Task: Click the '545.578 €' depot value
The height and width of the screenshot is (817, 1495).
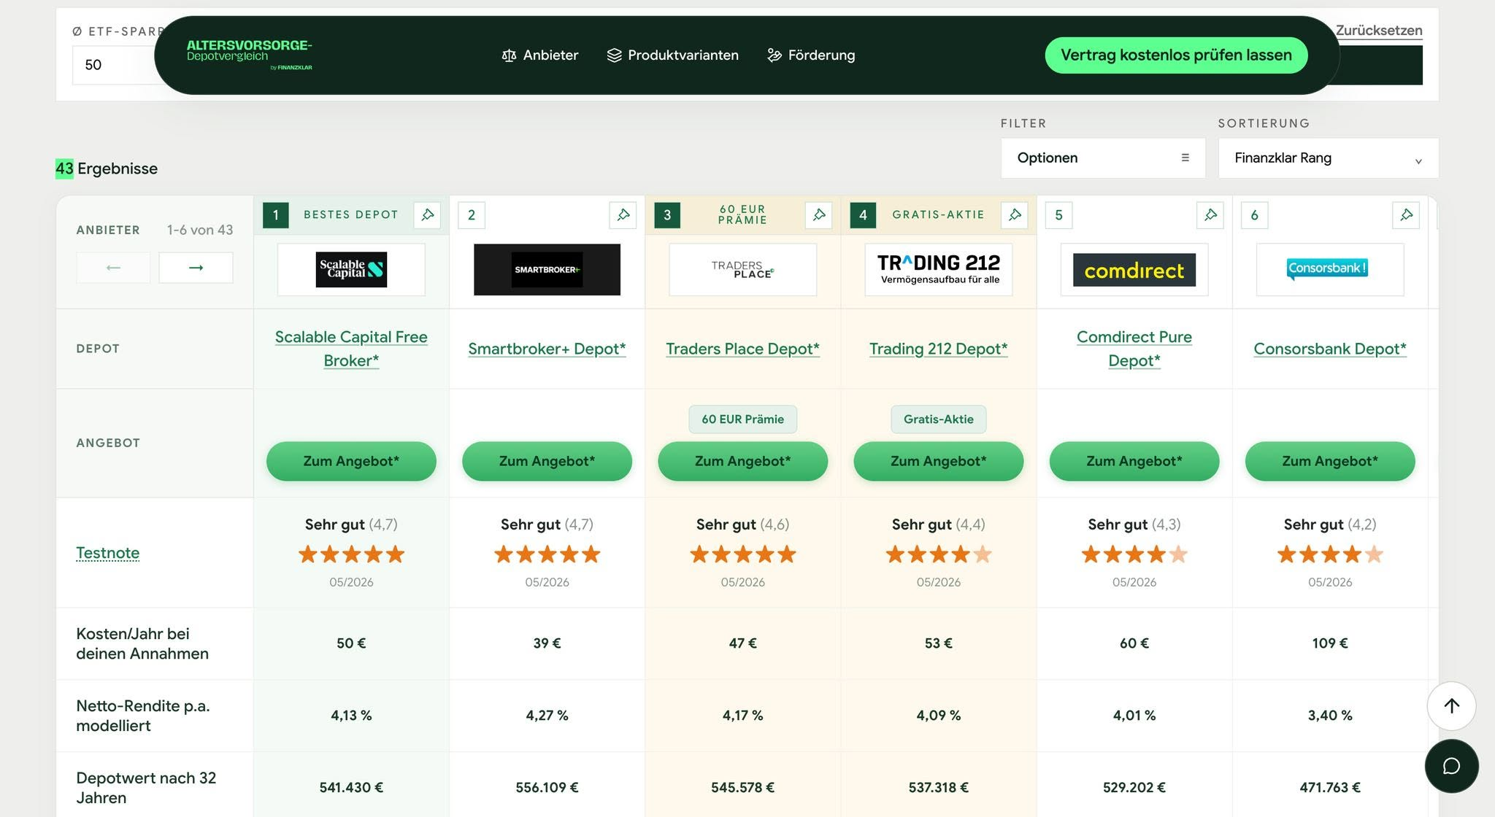Action: [x=742, y=787]
